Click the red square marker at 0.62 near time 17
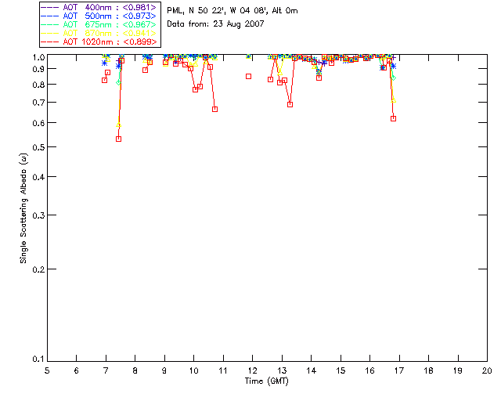Image resolution: width=501 pixels, height=401 pixels. tap(393, 118)
